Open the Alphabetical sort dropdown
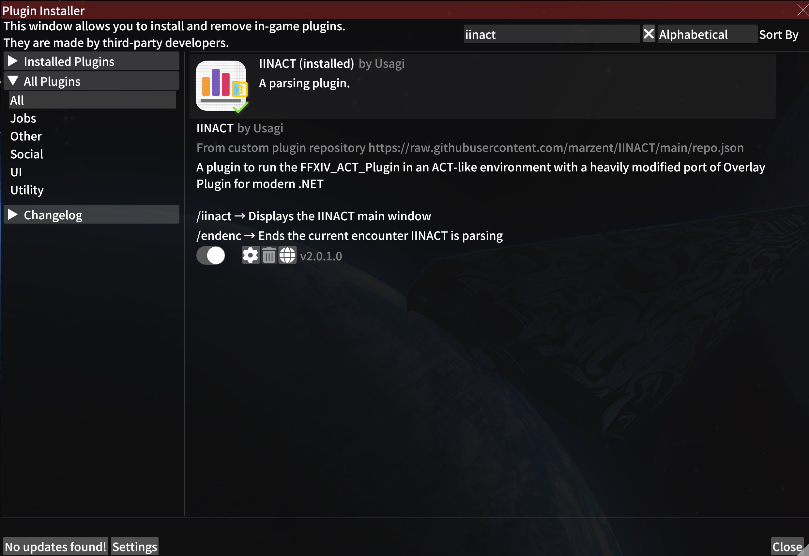This screenshot has height=556, width=809. coord(707,34)
